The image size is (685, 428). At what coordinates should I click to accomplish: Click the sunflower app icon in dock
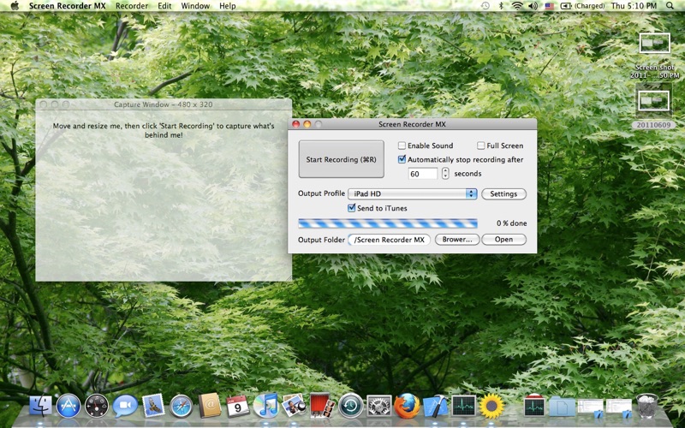(491, 406)
